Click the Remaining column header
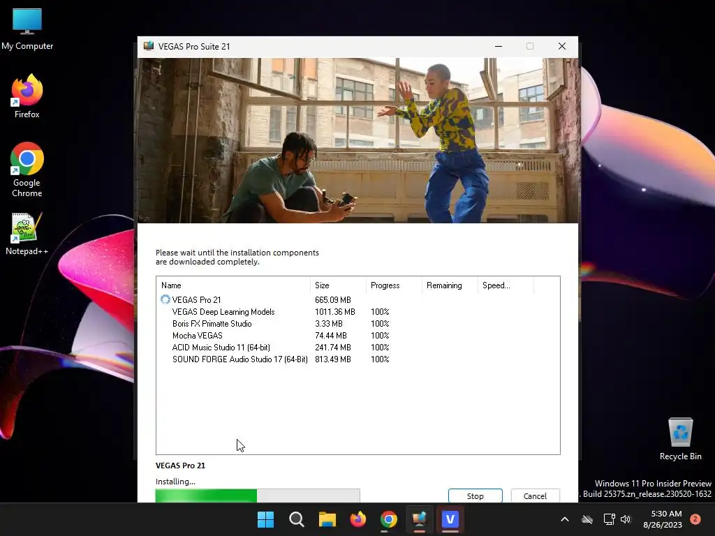Image resolution: width=715 pixels, height=536 pixels. [x=450, y=285]
